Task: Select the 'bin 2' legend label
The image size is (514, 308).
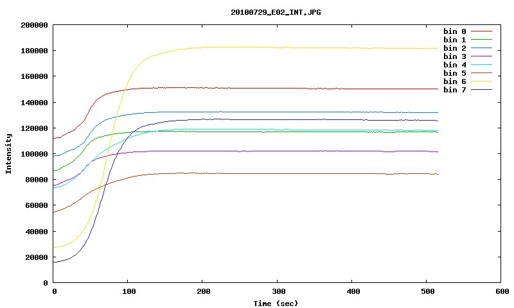Action: pyautogui.click(x=455, y=48)
